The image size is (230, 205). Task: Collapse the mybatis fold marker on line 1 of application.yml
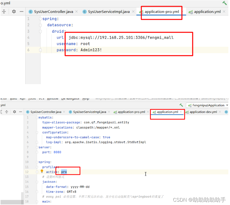(37, 118)
